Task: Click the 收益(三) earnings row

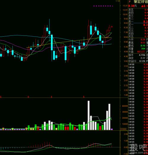Action: pos(138,61)
